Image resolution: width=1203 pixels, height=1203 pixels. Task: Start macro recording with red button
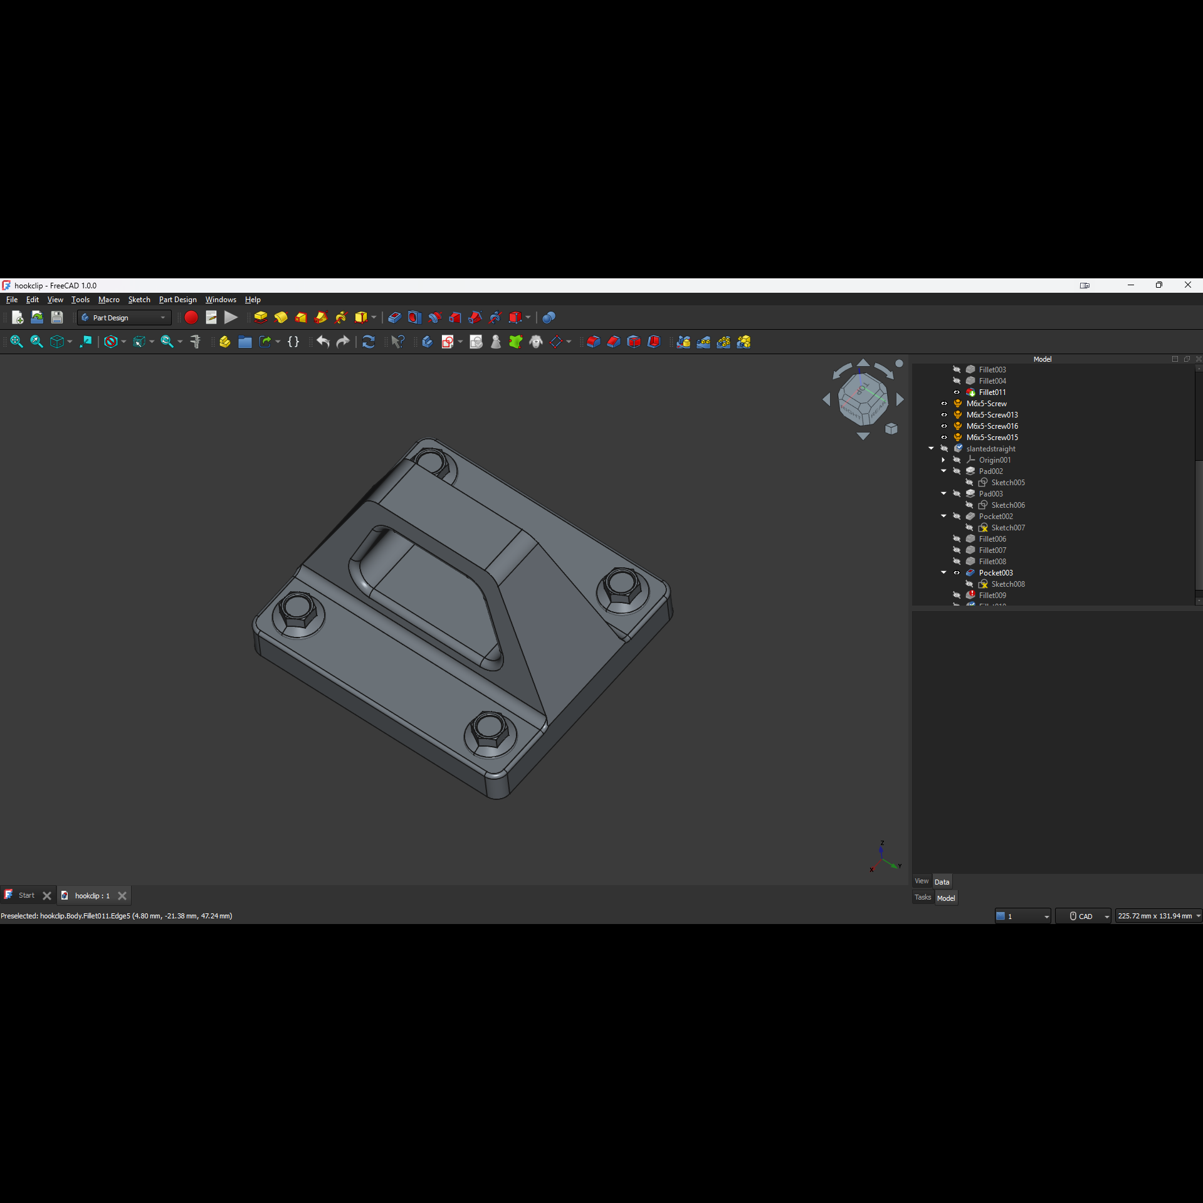(191, 317)
